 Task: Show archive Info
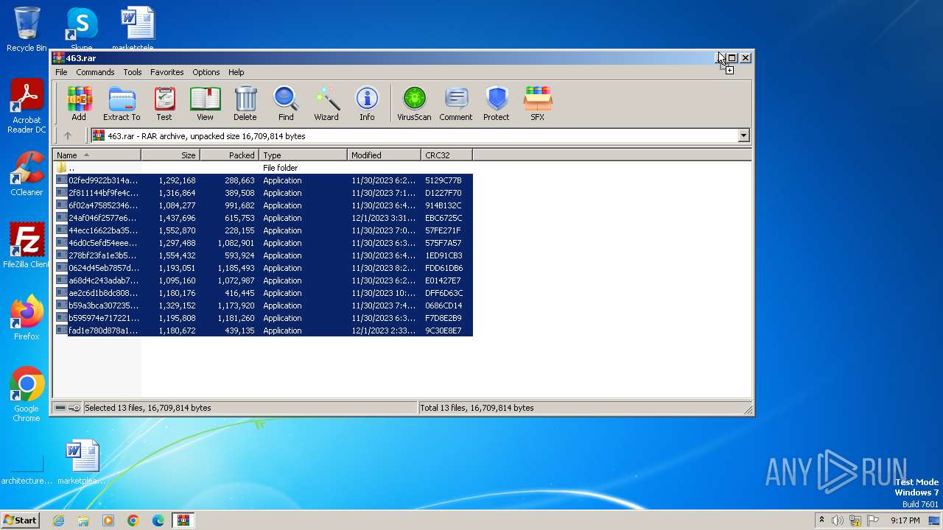point(367,104)
